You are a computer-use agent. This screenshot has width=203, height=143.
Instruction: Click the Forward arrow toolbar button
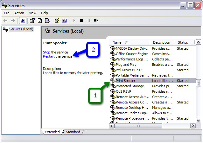(13, 21)
